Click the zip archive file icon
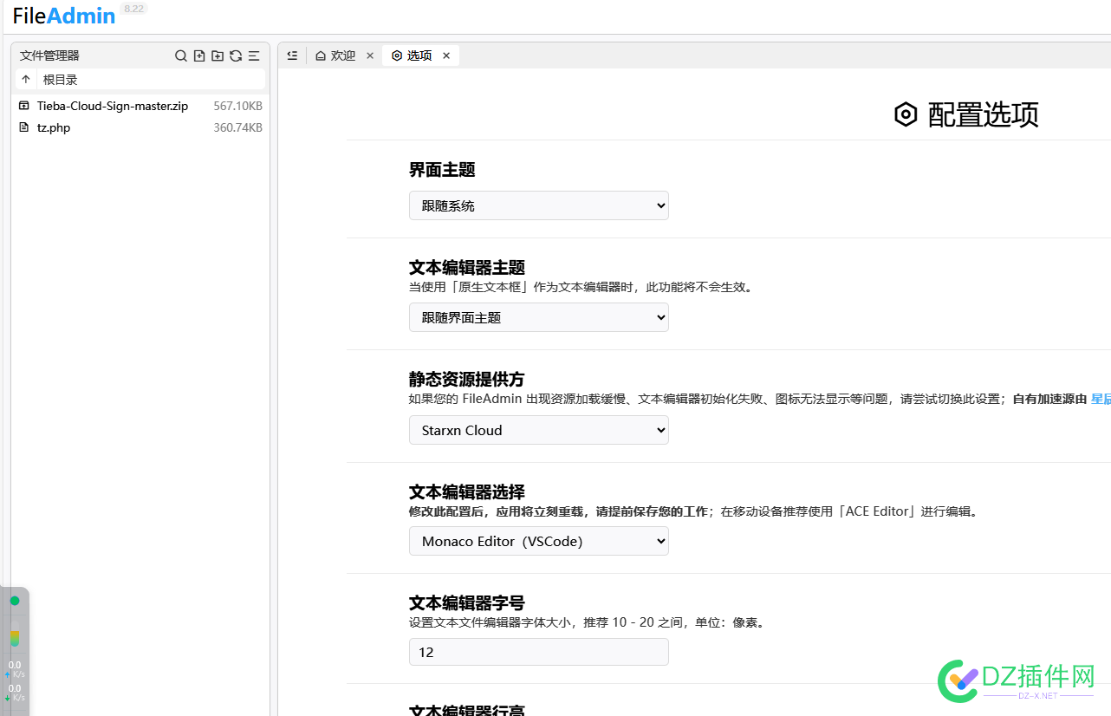This screenshot has height=716, width=1111. tap(24, 106)
